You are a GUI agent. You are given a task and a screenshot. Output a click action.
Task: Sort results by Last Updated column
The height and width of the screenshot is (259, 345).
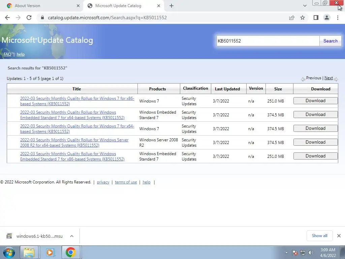pos(227,89)
